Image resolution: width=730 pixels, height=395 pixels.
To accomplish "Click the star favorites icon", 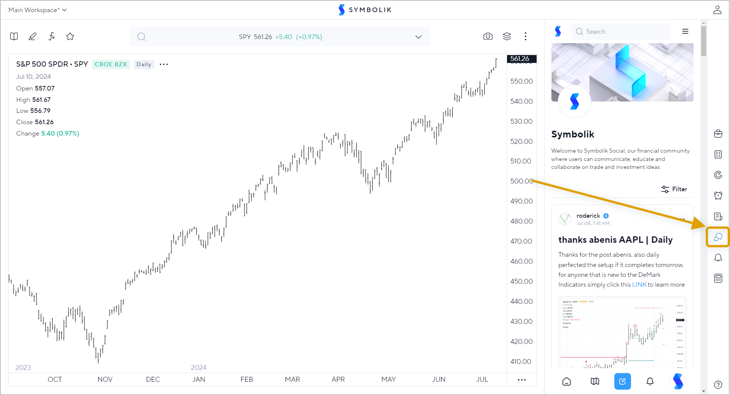I will (x=70, y=36).
